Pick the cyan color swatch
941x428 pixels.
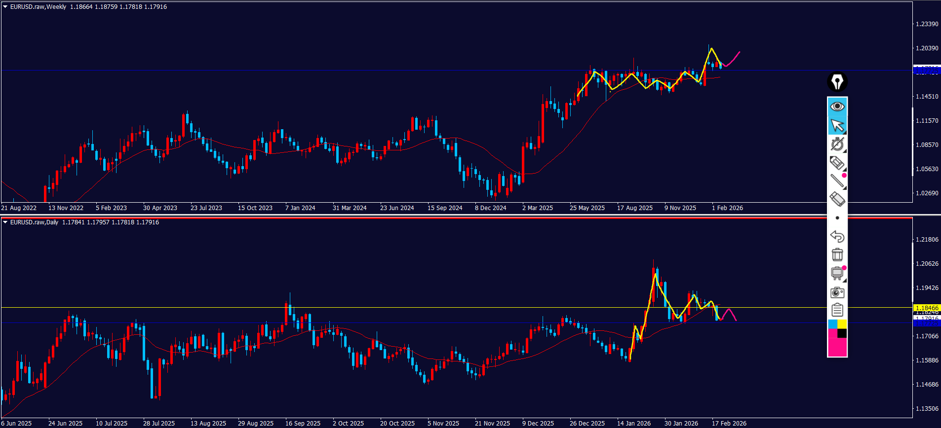click(832, 324)
